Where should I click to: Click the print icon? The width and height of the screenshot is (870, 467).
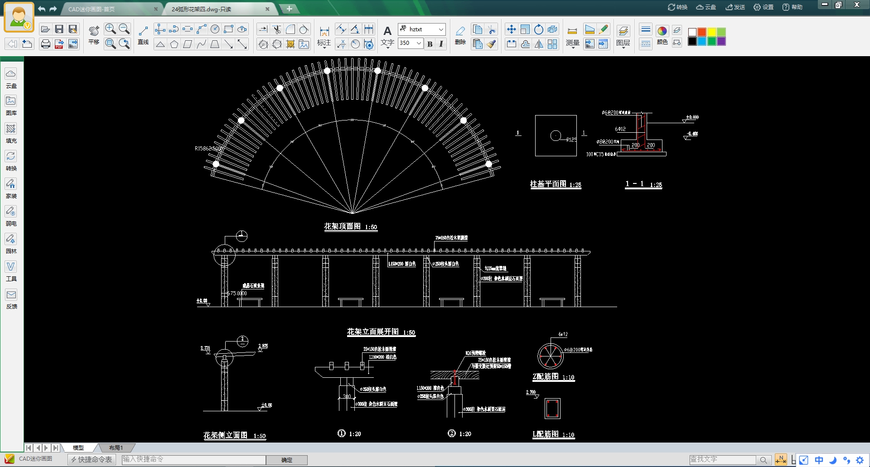[x=45, y=44]
